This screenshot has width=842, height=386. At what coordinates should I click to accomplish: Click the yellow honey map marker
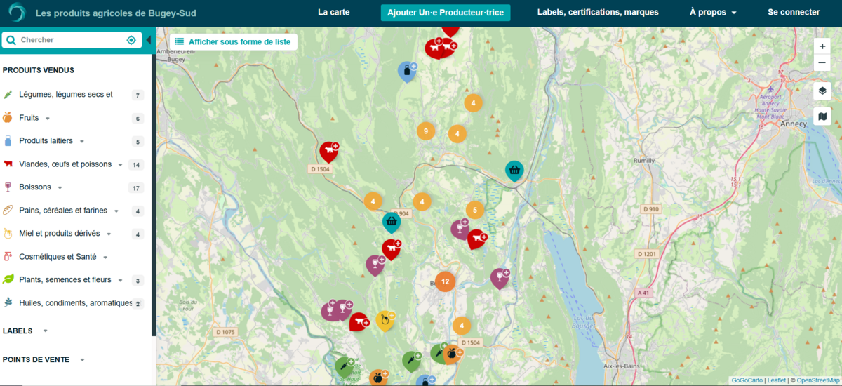385,320
